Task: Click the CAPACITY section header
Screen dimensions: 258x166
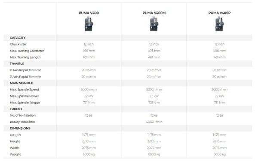Action: (18, 38)
